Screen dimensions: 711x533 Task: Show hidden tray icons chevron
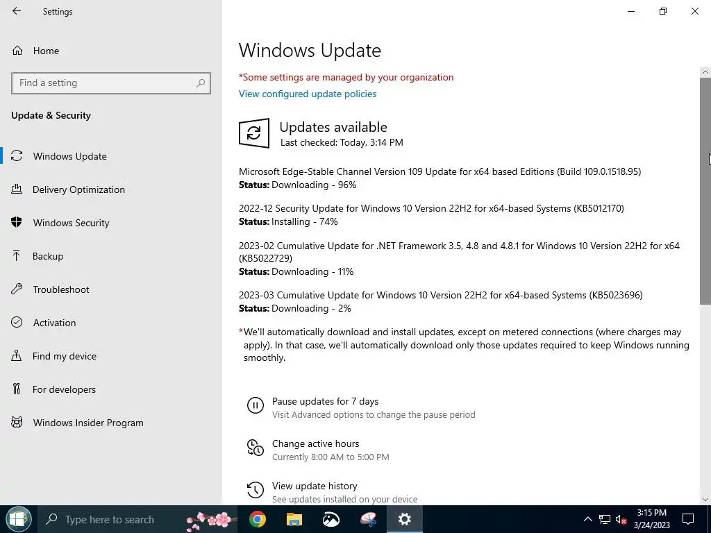point(587,519)
